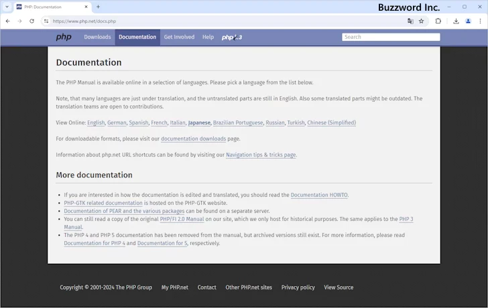Go forward with the browser arrow
The image size is (488, 308).
pyautogui.click(x=19, y=21)
